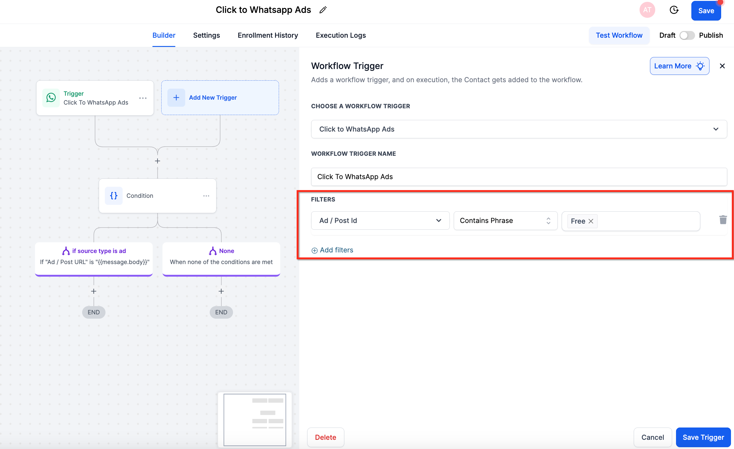Click the Save Trigger button

point(703,437)
